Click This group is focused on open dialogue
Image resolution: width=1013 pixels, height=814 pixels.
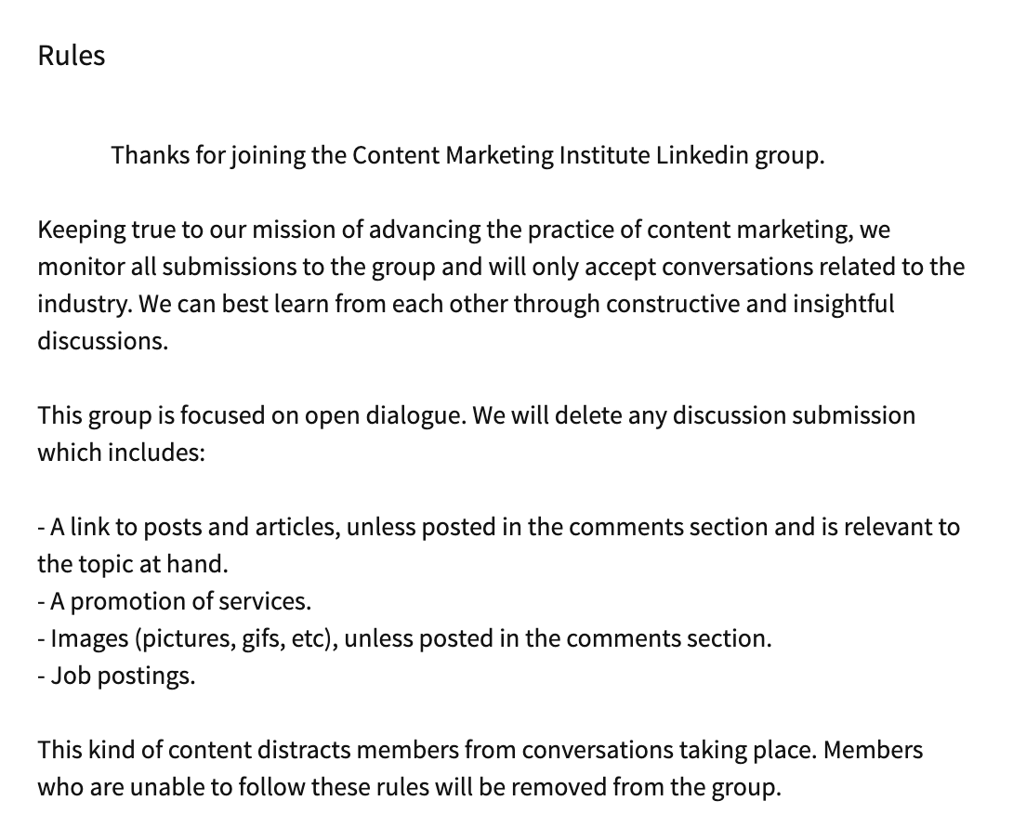[252, 415]
